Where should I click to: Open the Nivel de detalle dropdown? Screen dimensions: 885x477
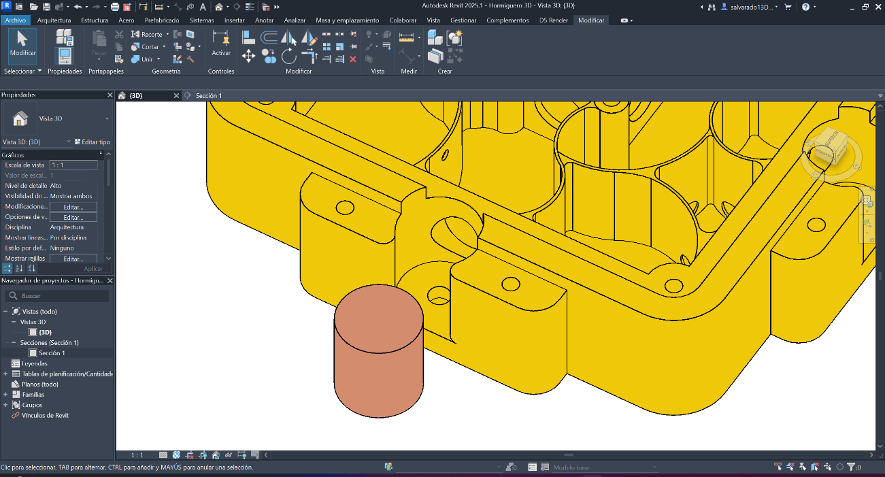click(x=73, y=185)
